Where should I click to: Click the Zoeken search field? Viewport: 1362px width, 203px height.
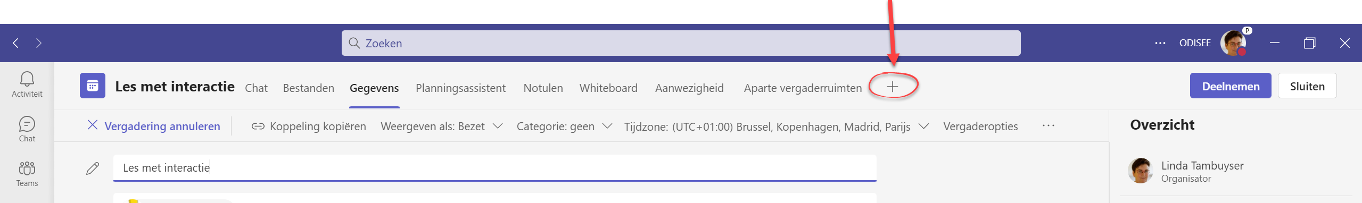coord(681,43)
